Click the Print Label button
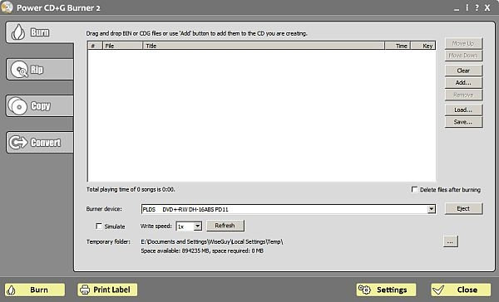Viewport: 499px width, 302px height. [x=107, y=290]
